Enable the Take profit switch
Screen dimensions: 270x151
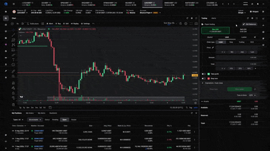(204, 74)
